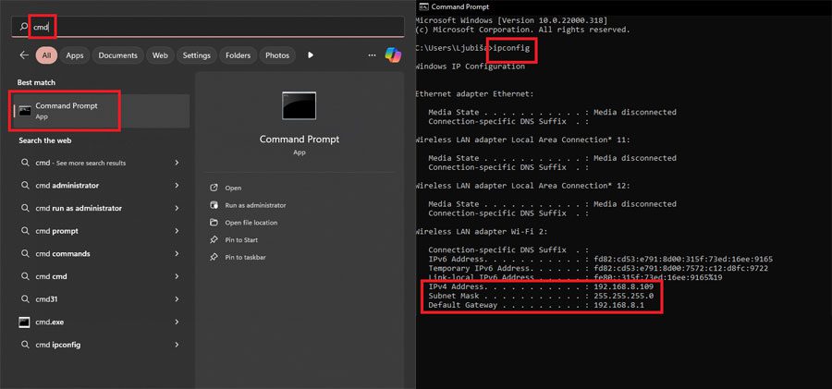This screenshot has width=832, height=389.
Task: Expand chevron next to 'cmd31'
Action: point(177,299)
